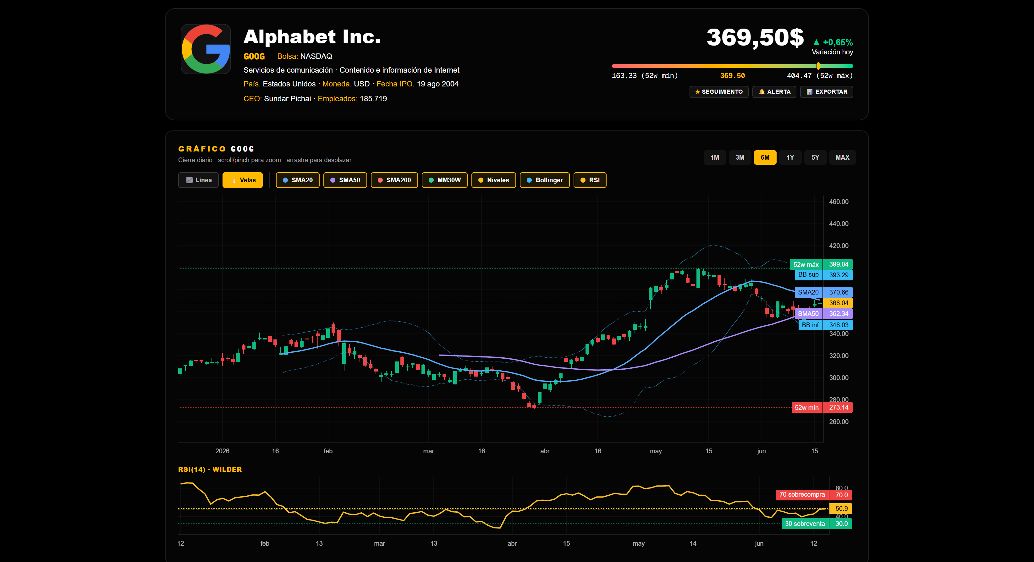Select the 6M time range
This screenshot has height=562, width=1034.
coord(765,157)
